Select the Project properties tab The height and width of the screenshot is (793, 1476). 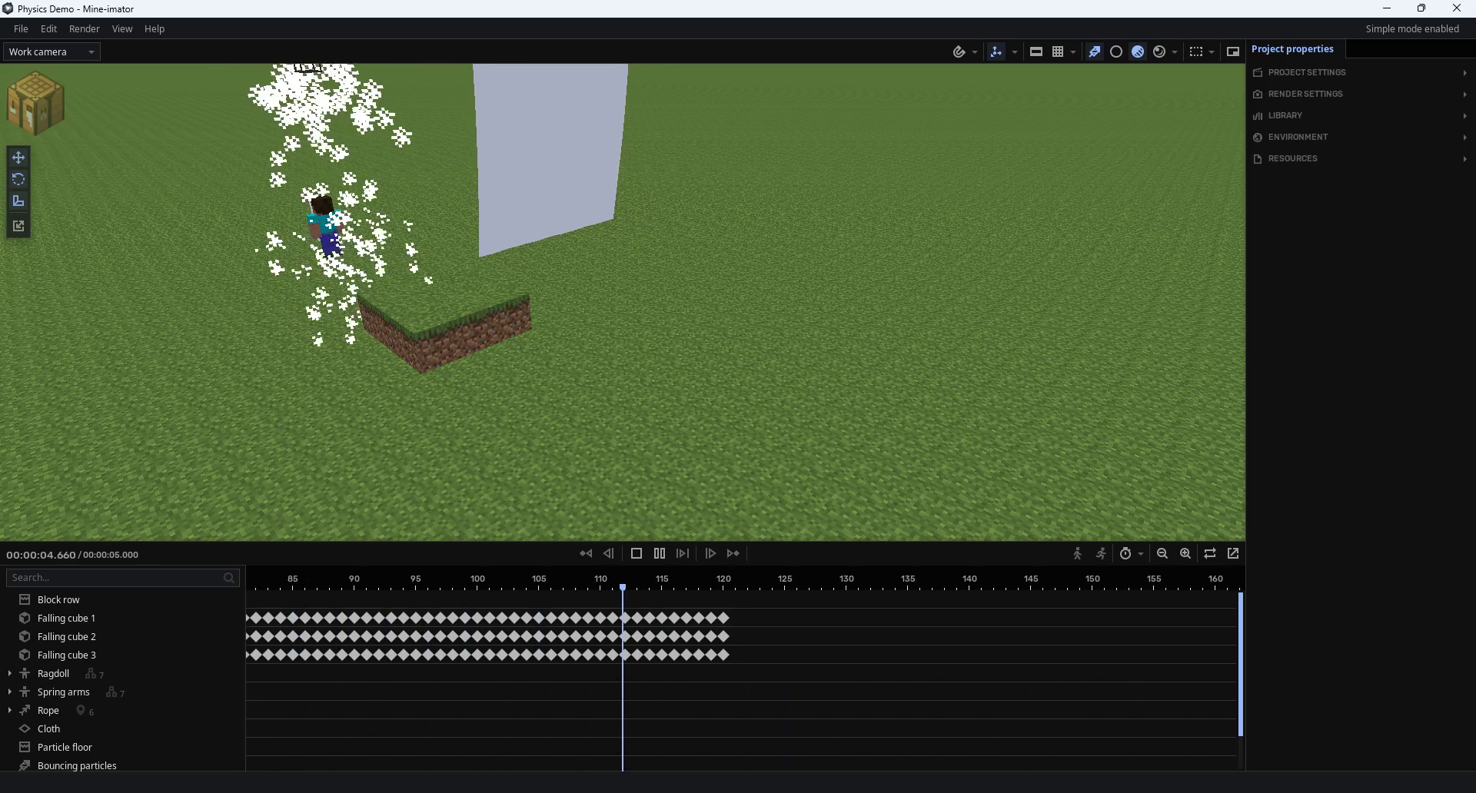coord(1295,49)
